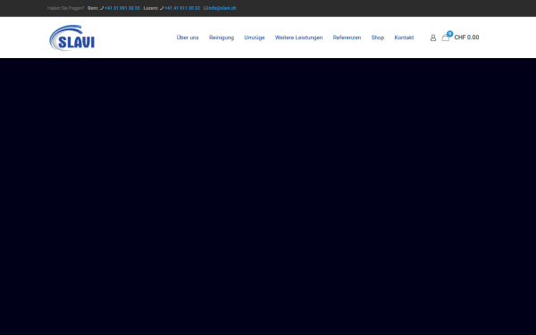Screen dimensions: 536x335
Task: Click the info@slavi.ch email link
Action: coord(222,8)
